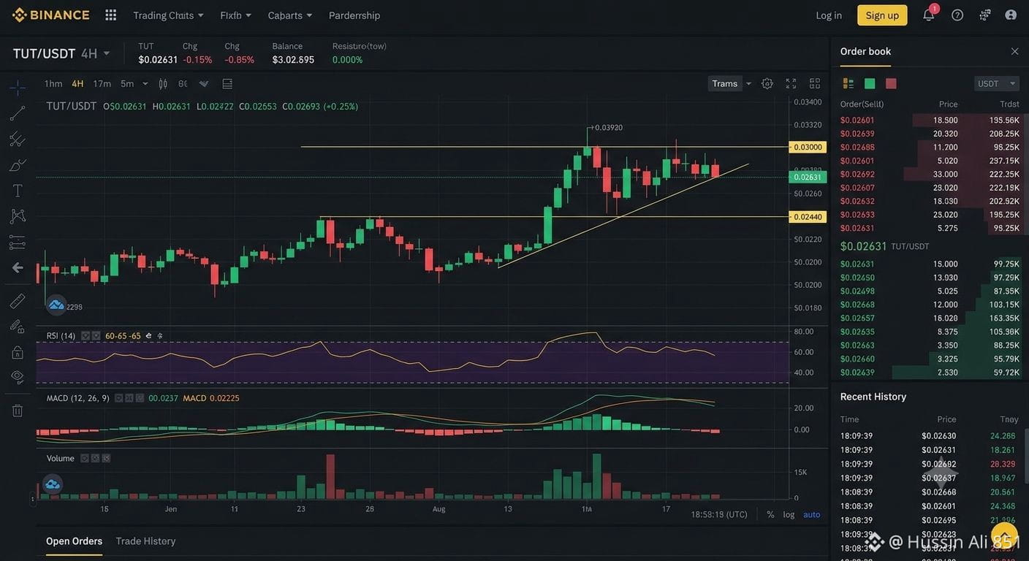The height and width of the screenshot is (561, 1029).
Task: Click the RSI (14) indicator label
Action: tap(61, 336)
